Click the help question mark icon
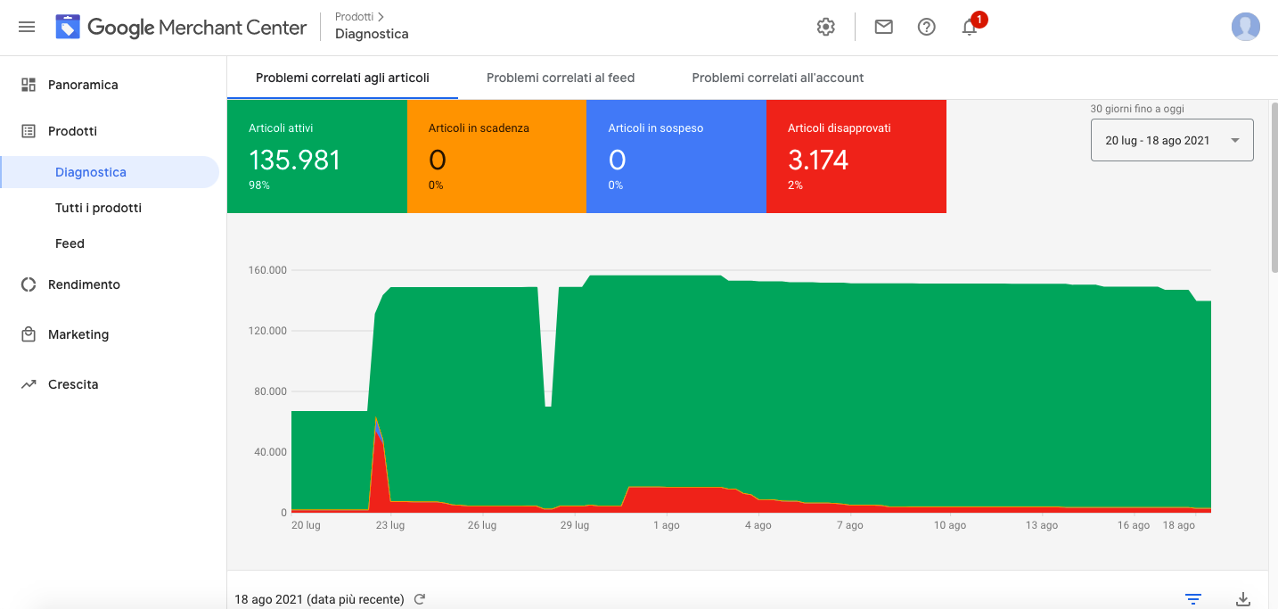 pyautogui.click(x=926, y=27)
